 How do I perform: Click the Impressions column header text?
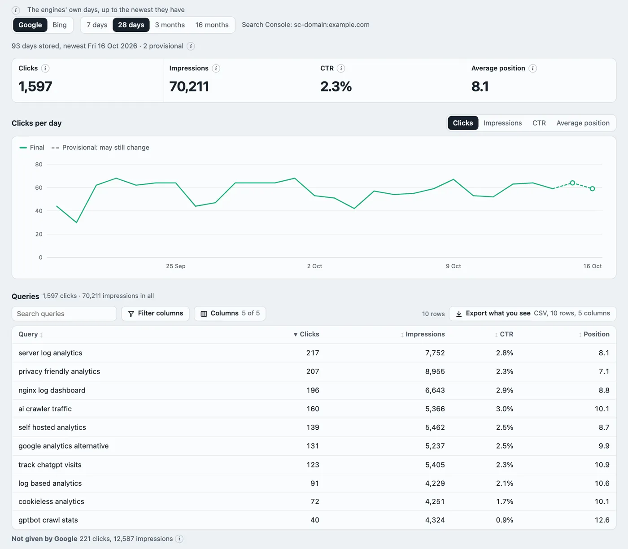pyautogui.click(x=425, y=334)
